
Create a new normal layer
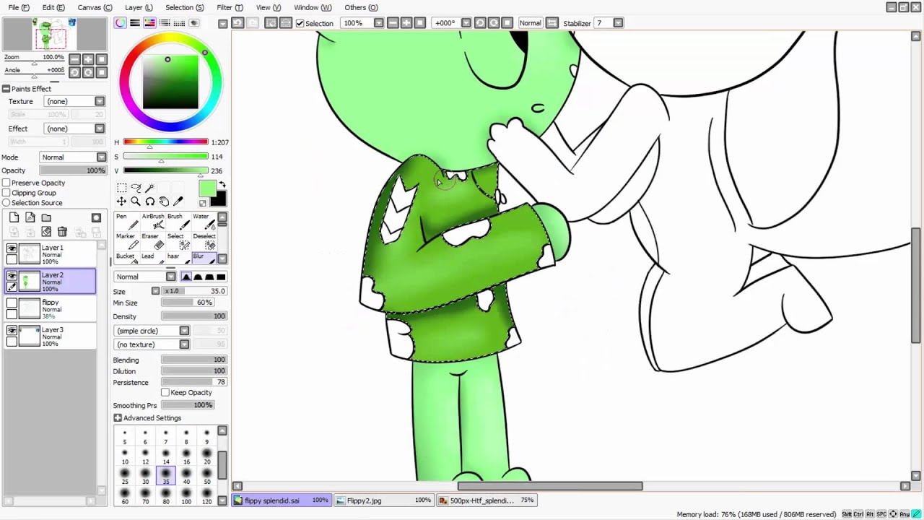tap(14, 217)
